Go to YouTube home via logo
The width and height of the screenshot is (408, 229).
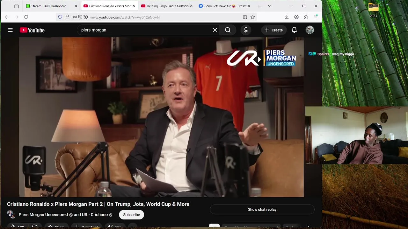point(32,30)
